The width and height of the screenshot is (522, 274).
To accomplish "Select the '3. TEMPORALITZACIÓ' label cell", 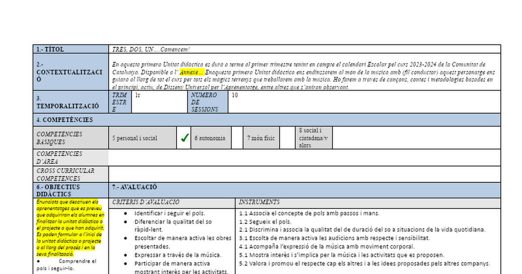I will pyautogui.click(x=71, y=102).
